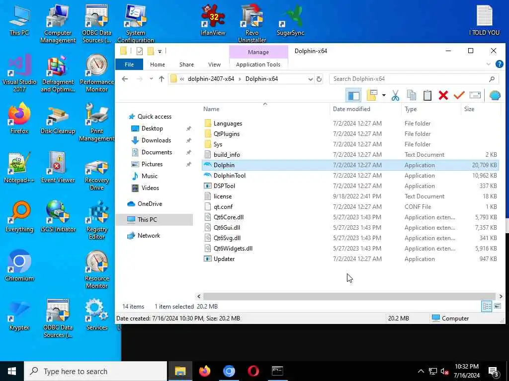Screen dimensions: 509x381
Task: Select the build_info text document
Action: coord(227,155)
